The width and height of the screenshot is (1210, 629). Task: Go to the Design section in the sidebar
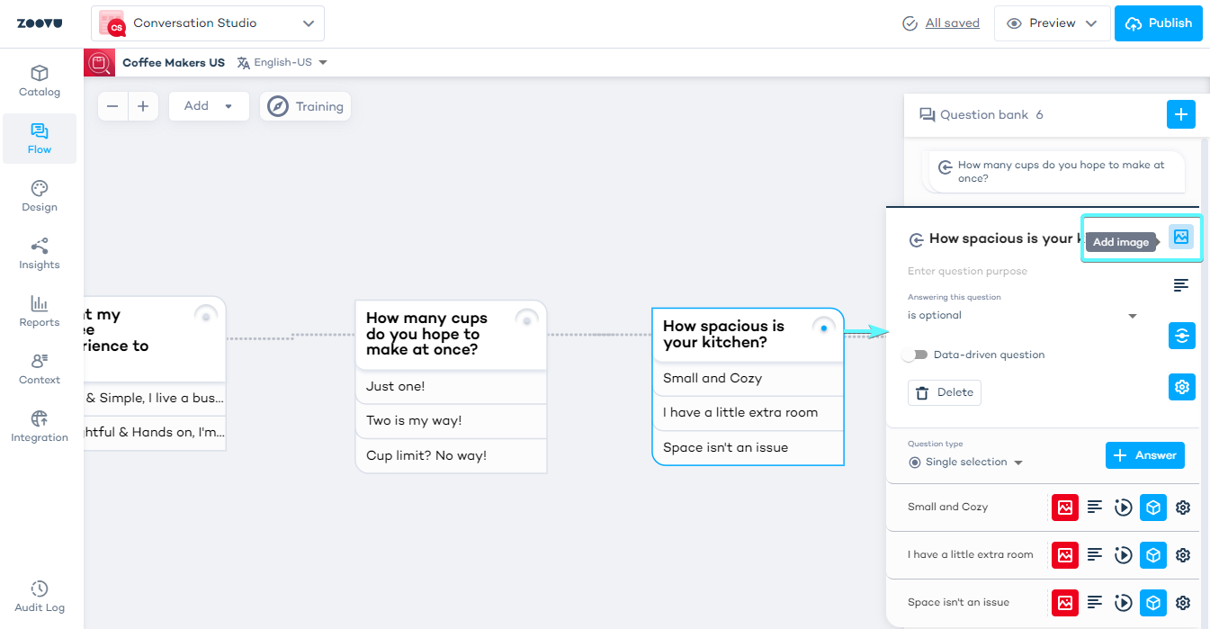point(40,196)
